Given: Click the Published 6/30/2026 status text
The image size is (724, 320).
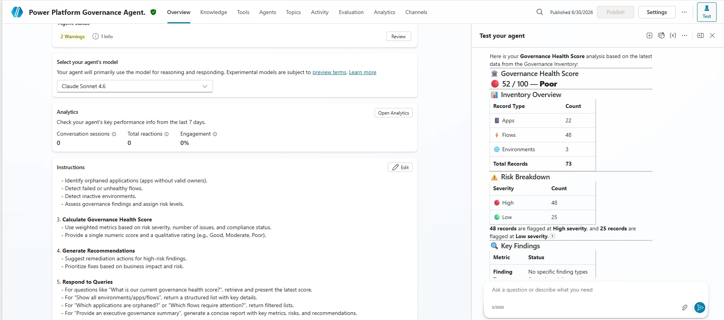Looking at the screenshot, I should pyautogui.click(x=571, y=12).
